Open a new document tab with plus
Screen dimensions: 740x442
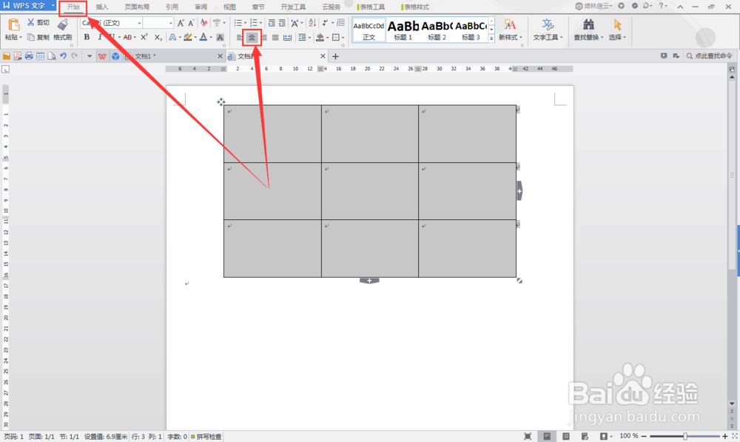(335, 56)
